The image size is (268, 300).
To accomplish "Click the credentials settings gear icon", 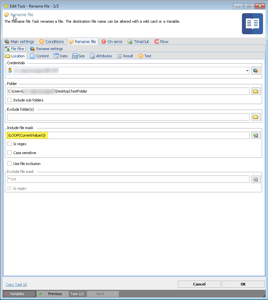I will 256,70.
